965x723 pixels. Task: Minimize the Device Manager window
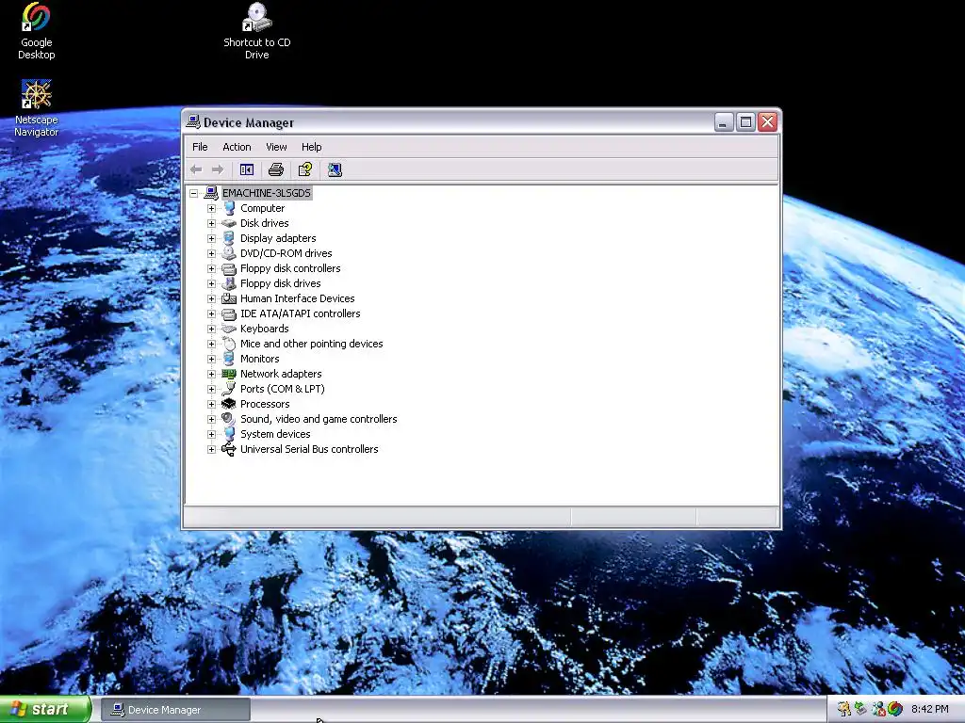[x=724, y=122]
